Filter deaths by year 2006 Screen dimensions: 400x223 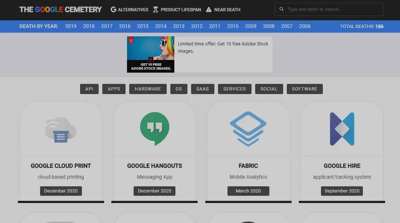coord(305,26)
